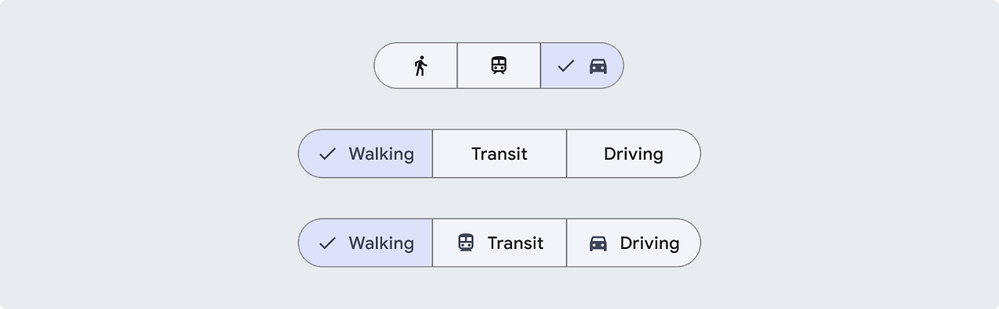The width and height of the screenshot is (999, 309).
Task: Select the train icon in icon-only group
Action: click(x=499, y=66)
